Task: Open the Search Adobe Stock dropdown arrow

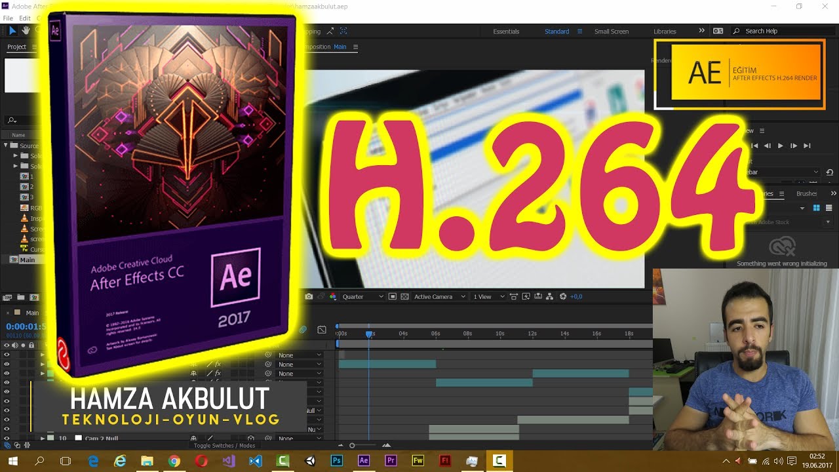Action: 828,222
